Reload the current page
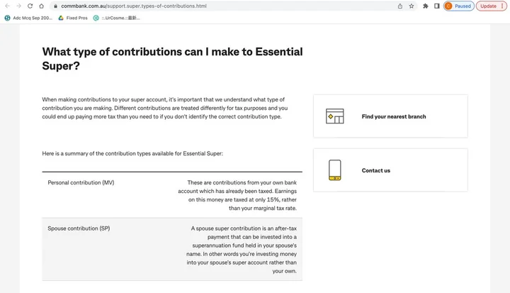 point(30,6)
